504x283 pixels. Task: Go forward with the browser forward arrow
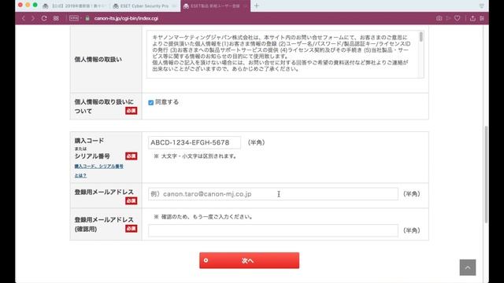click(33, 18)
